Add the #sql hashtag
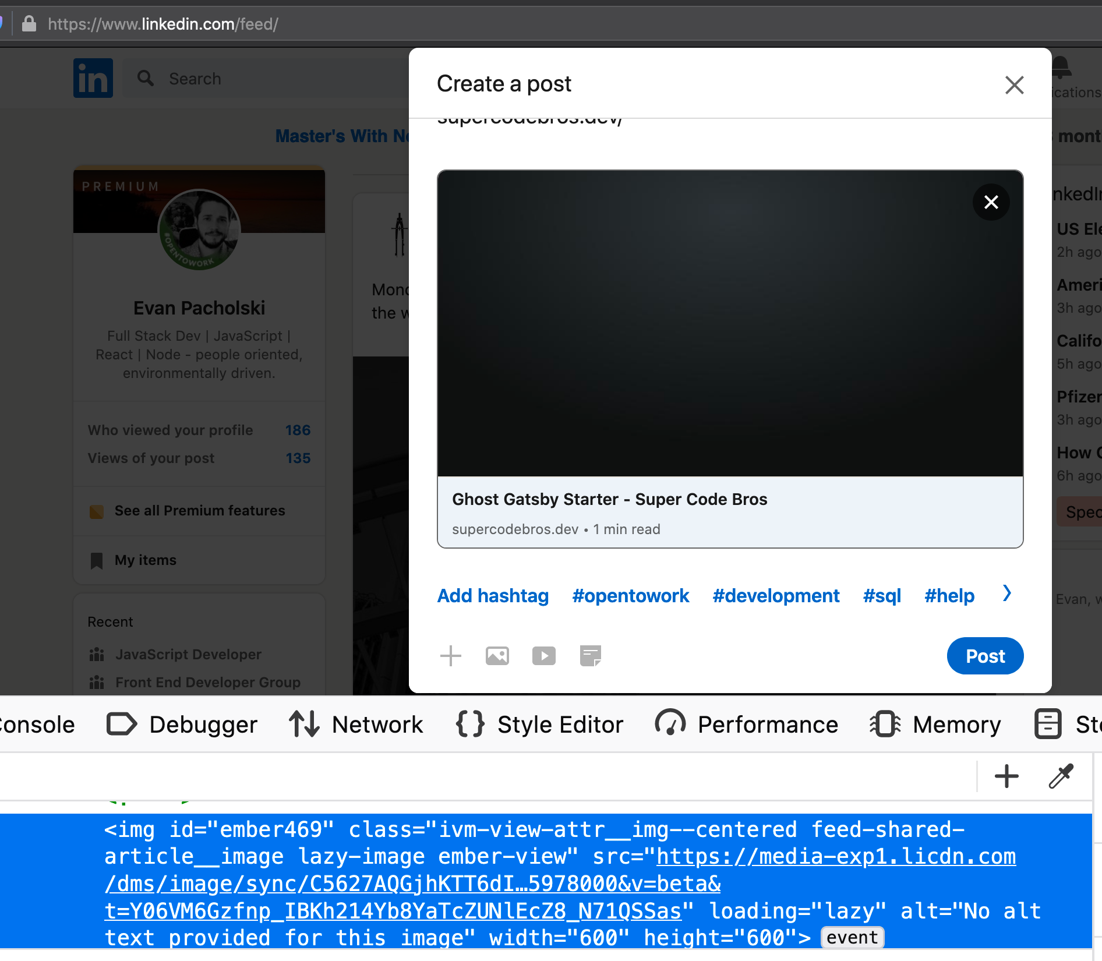The height and width of the screenshot is (961, 1102). pos(882,596)
